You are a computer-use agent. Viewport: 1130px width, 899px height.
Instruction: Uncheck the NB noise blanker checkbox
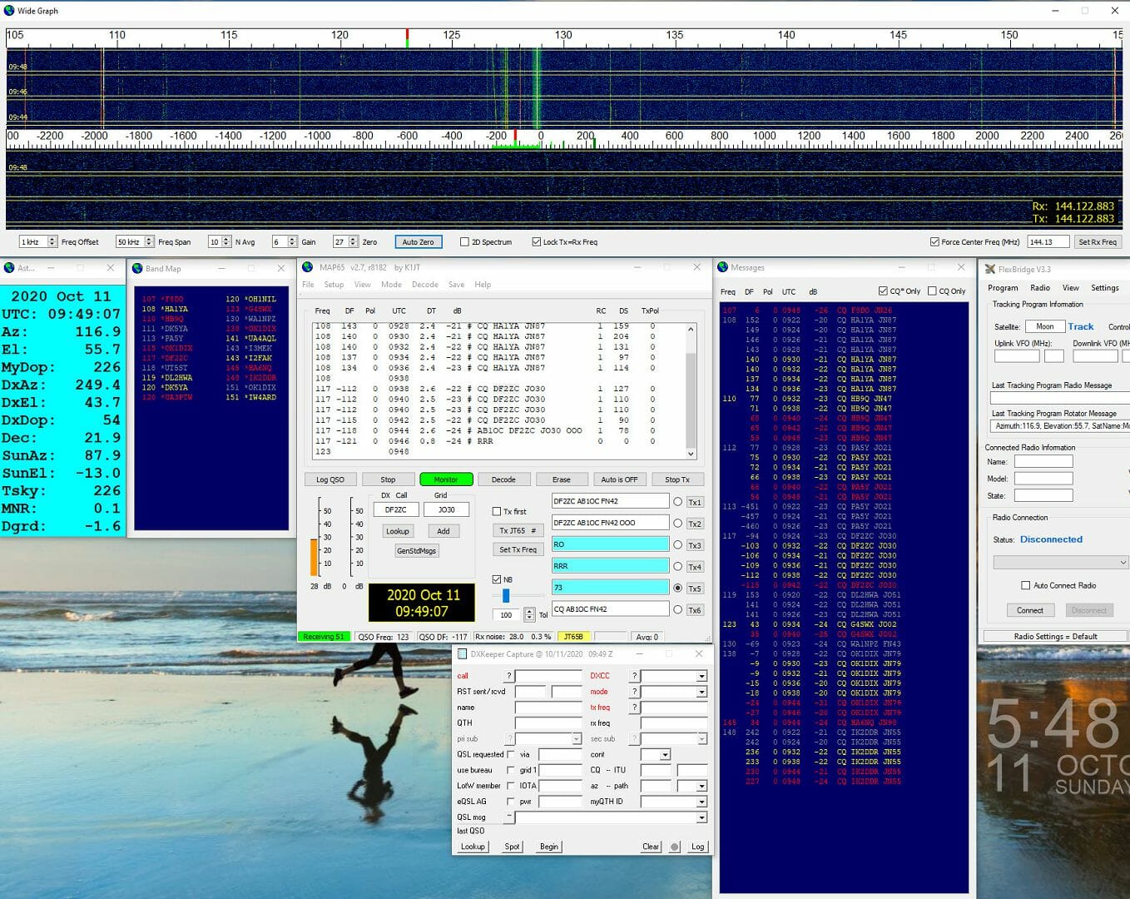(496, 579)
